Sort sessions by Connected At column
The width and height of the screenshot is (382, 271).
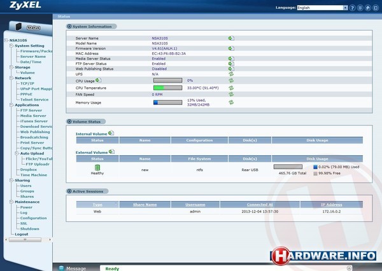pos(260,205)
